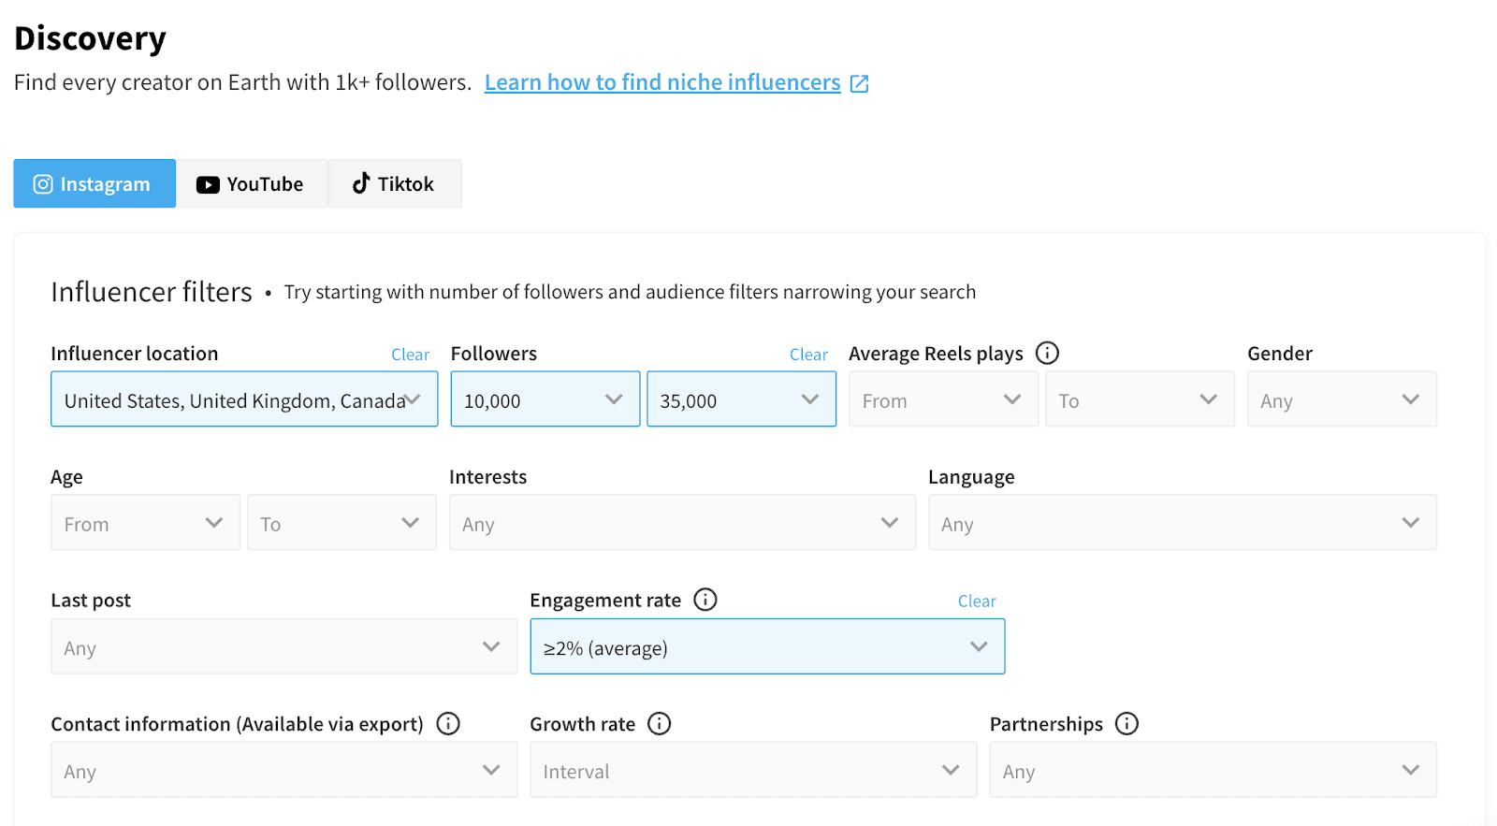Viewport: 1497px width, 826px height.
Task: Click the external link icon beside Learn link
Action: 860,83
